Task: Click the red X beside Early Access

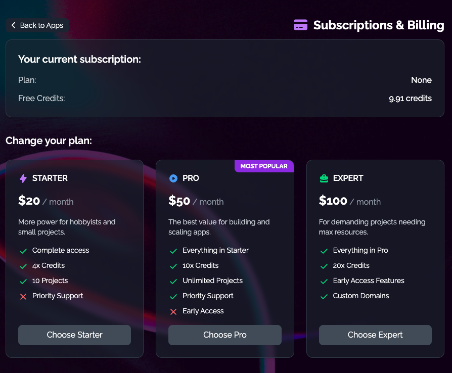Action: click(x=173, y=311)
